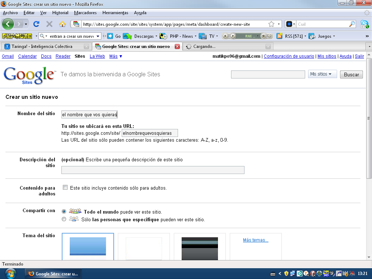Close the Taringa! tab
The image size is (372, 279).
(x=86, y=46)
